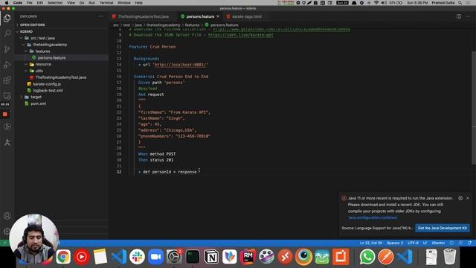
Task: Open Notion from the dock
Action: click(x=211, y=257)
